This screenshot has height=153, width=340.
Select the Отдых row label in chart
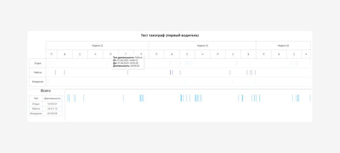point(38,63)
